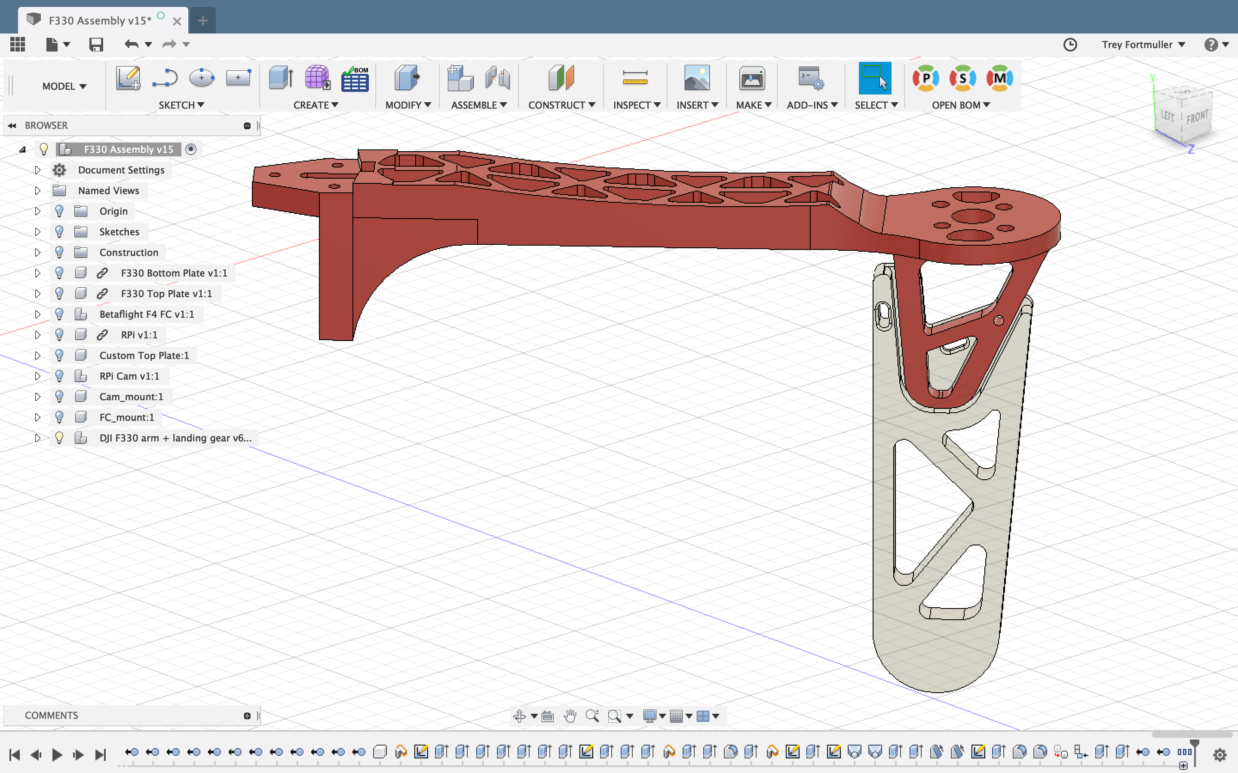Viewport: 1238px width, 773px height.
Task: Activate F330 Assembly v15 radio button
Action: [x=191, y=149]
